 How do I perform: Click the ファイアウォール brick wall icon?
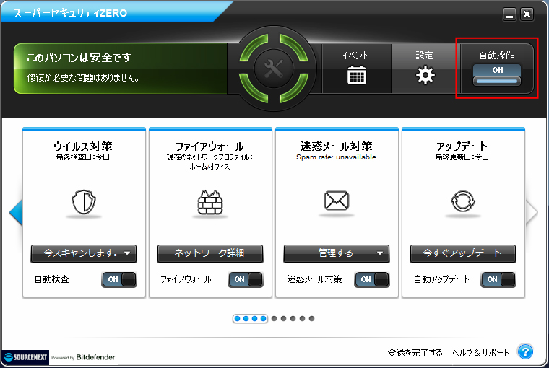tap(210, 202)
